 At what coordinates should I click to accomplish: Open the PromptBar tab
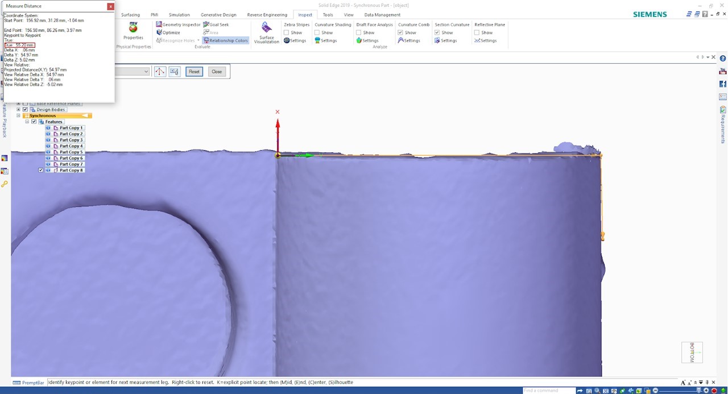(28, 383)
